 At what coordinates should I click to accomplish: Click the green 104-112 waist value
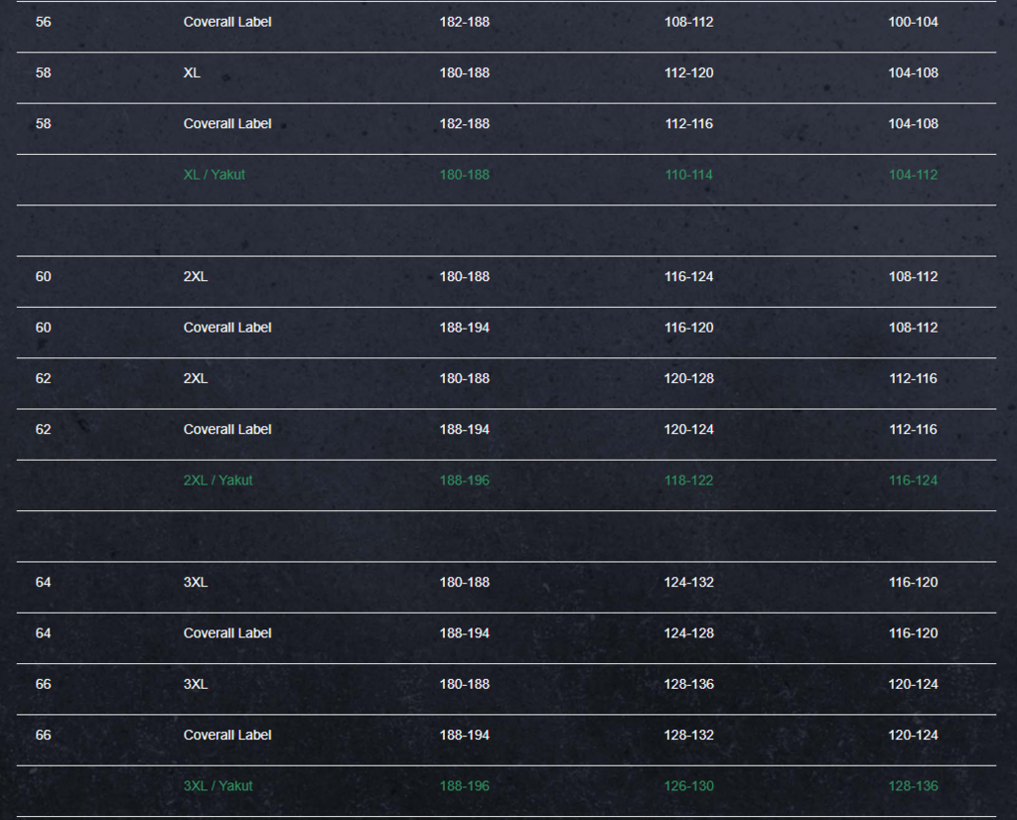[x=914, y=175]
